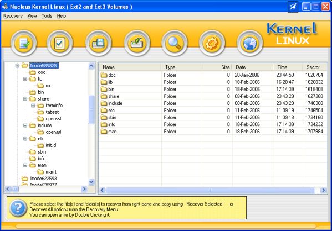Select Inode622593 in the folder tree
The height and width of the screenshot is (231, 332).
[x=43, y=179]
